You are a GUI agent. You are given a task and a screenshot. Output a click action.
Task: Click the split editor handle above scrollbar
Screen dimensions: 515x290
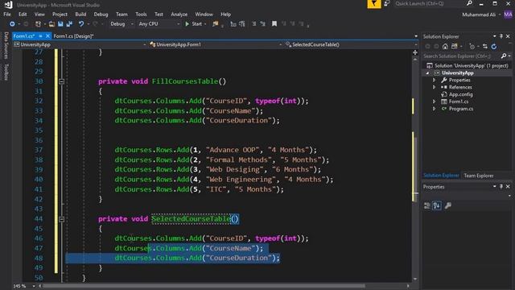[415, 52]
